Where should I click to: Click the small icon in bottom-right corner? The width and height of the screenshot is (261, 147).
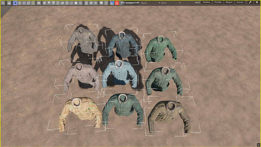coord(258,145)
